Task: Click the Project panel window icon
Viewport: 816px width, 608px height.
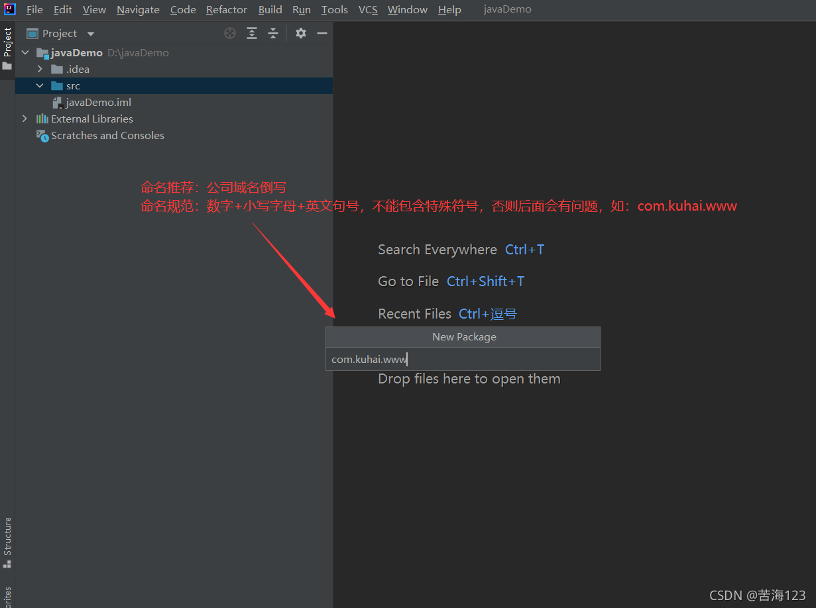Action: pos(32,33)
